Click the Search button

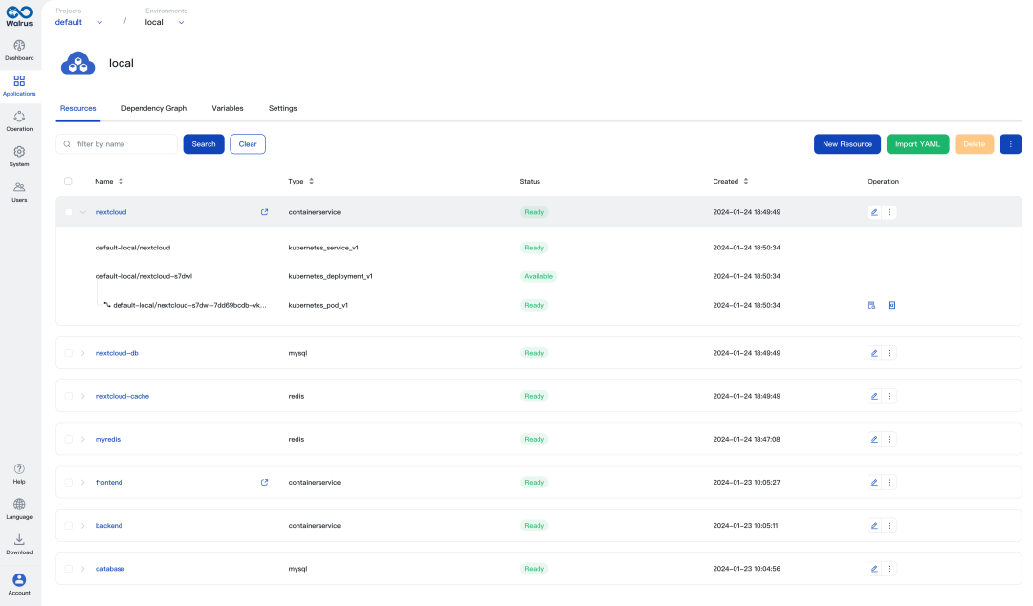tap(204, 144)
